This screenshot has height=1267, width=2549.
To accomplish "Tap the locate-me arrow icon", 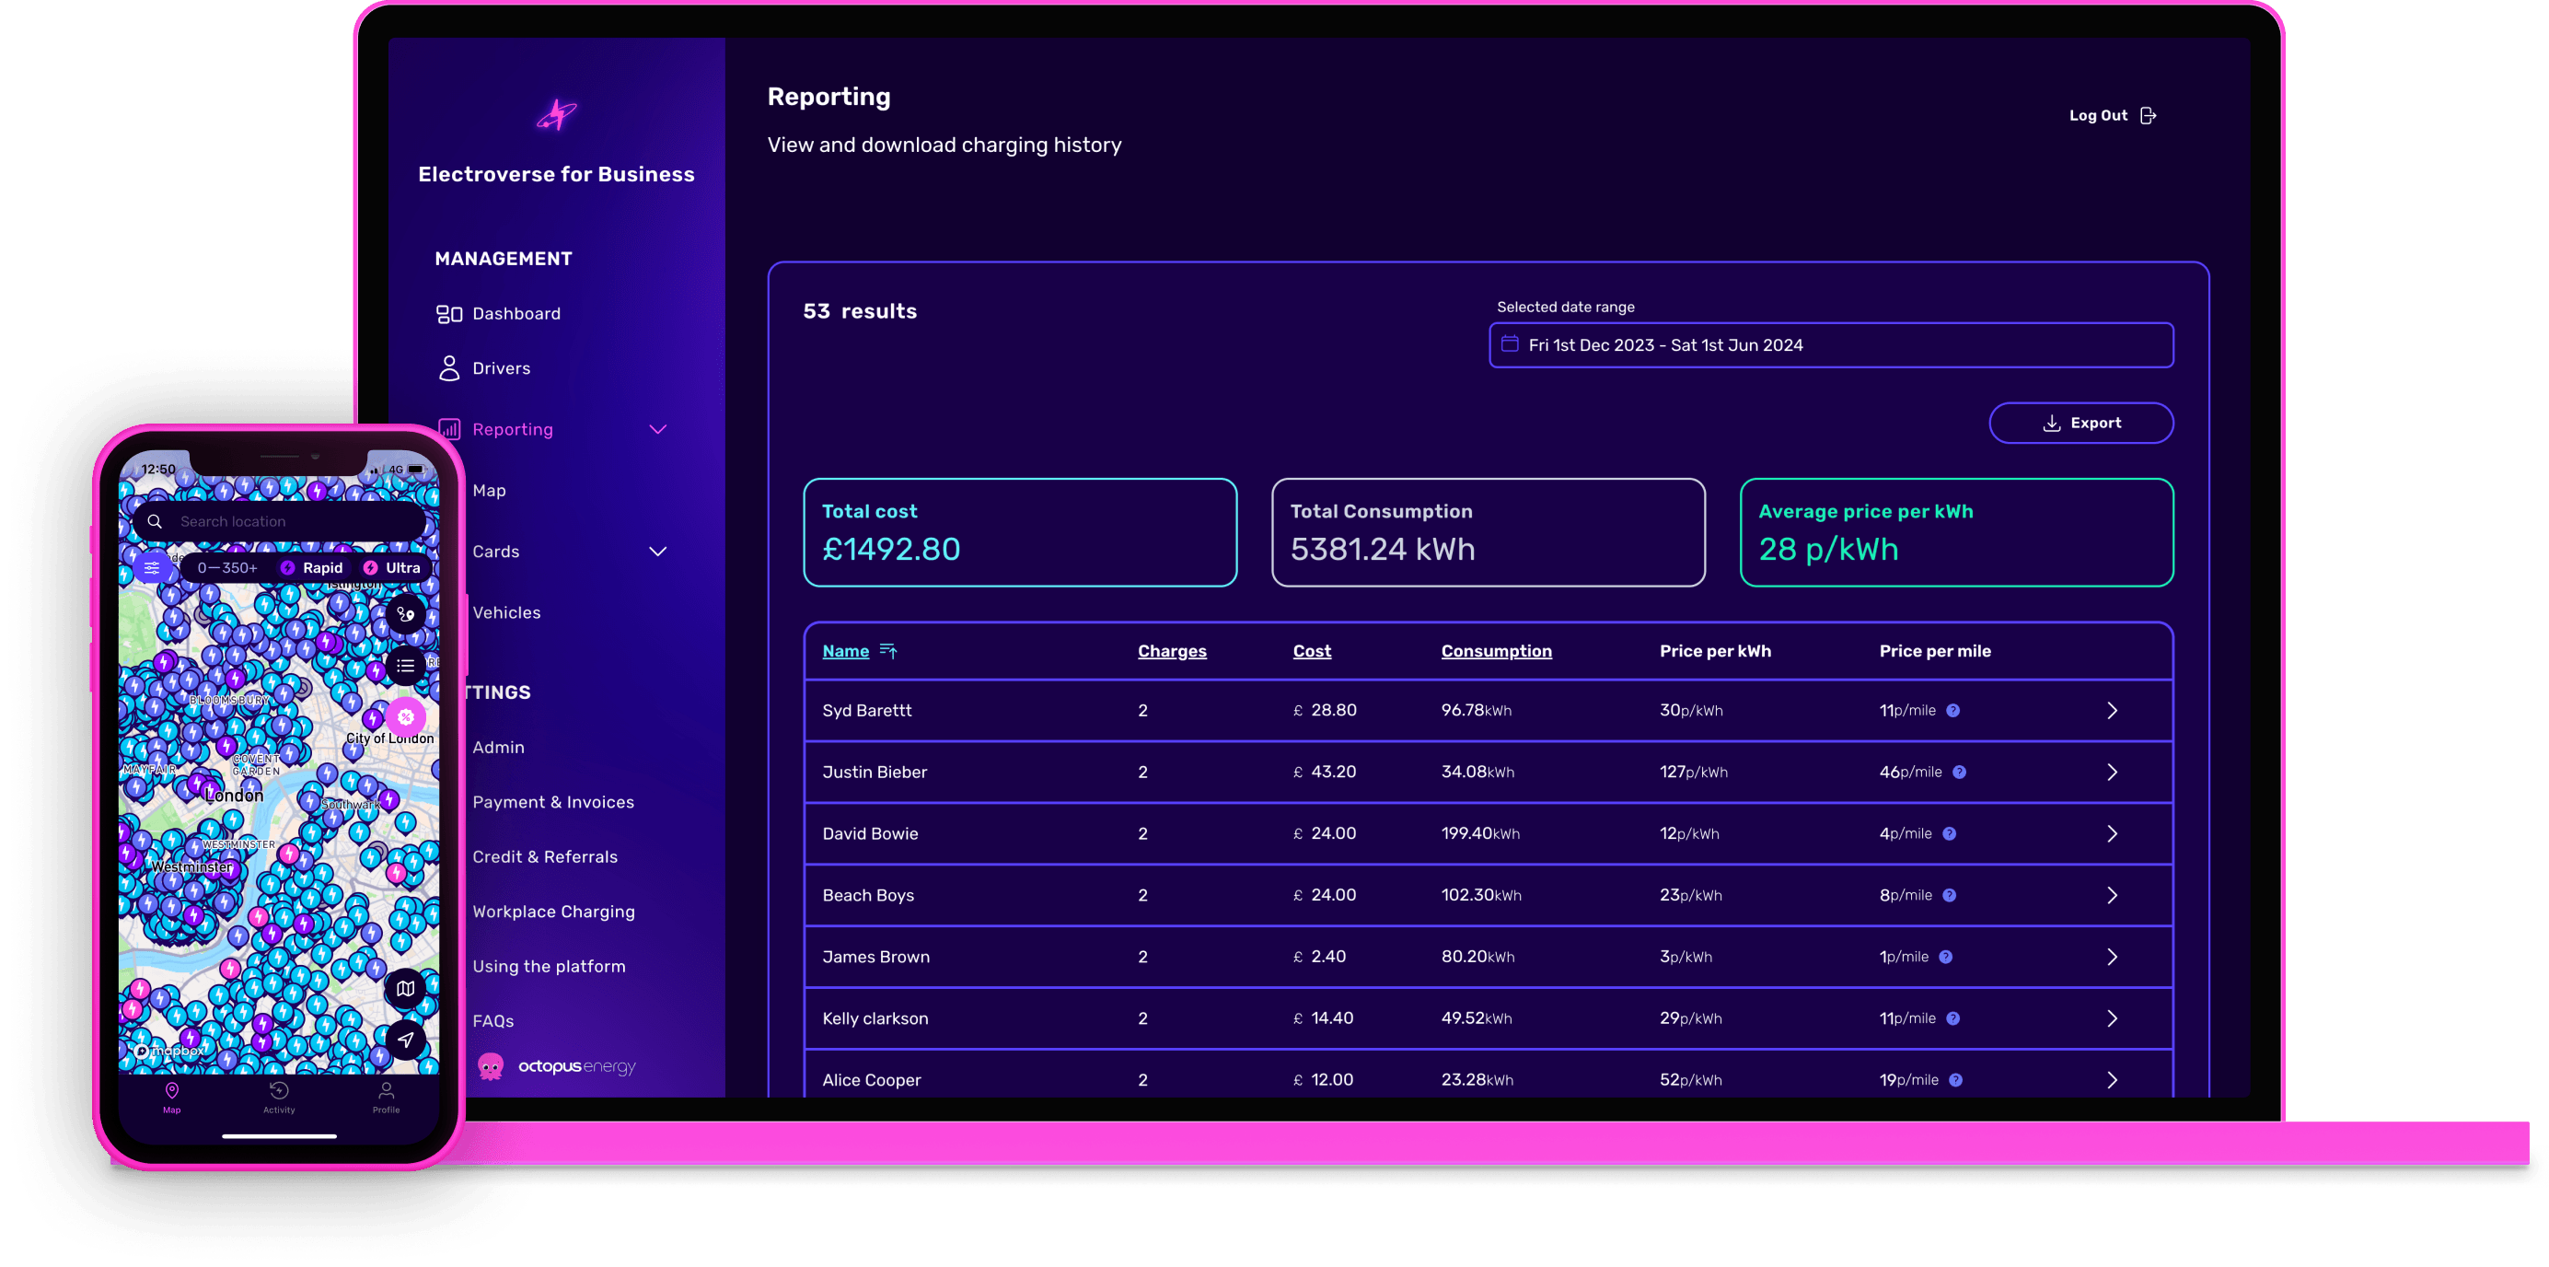I will (406, 1040).
